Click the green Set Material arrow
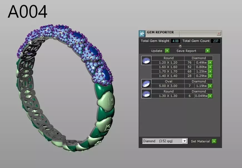The height and width of the screenshot is (168, 242). [214, 141]
